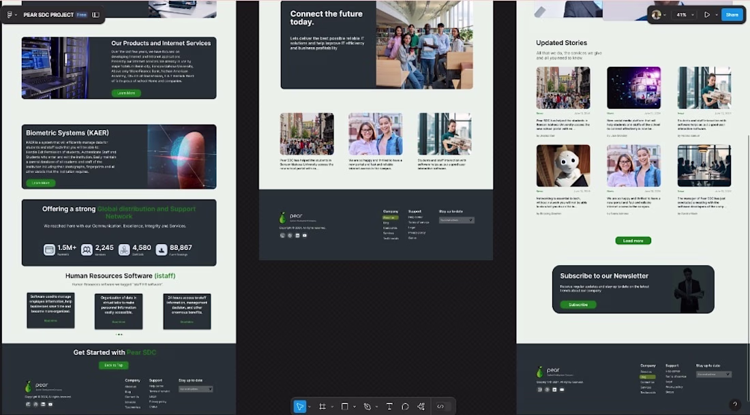Open the presentation options dropdown arrow
Viewport: 750px width, 415px height.
pos(716,15)
